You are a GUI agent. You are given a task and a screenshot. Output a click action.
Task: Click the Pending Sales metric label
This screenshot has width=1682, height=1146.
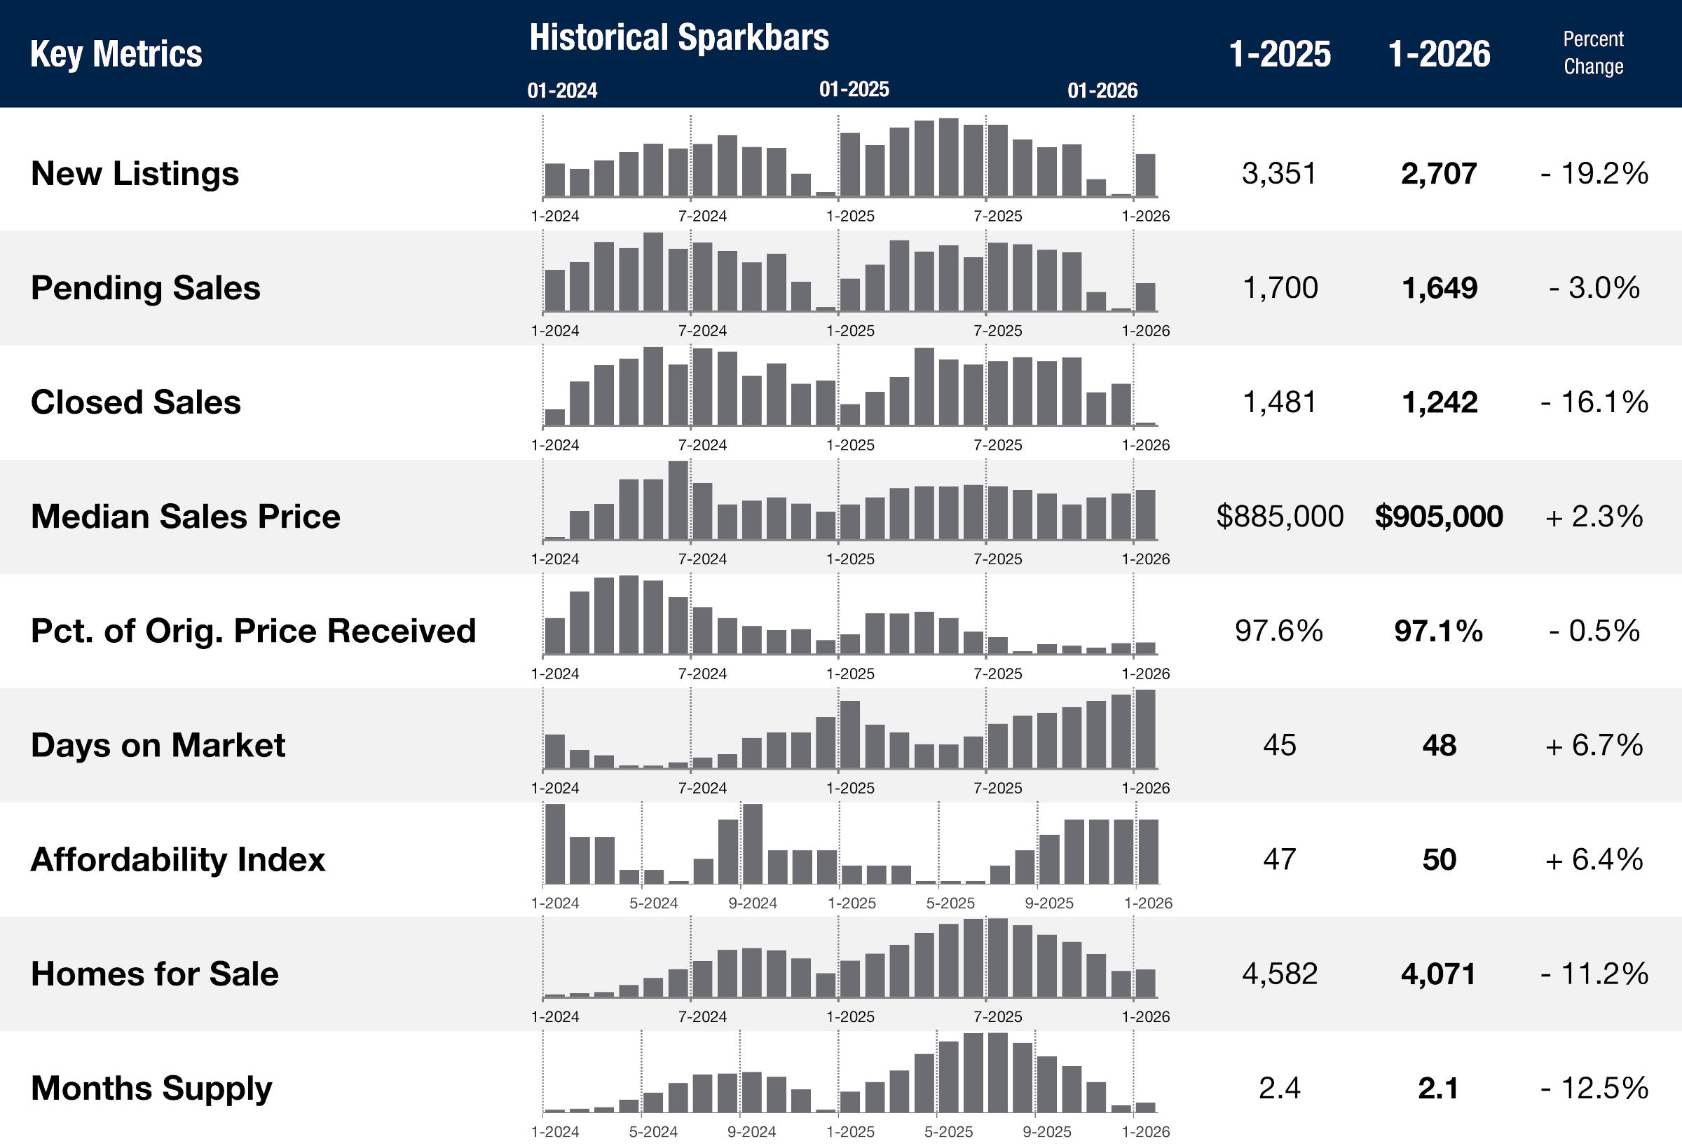point(145,288)
